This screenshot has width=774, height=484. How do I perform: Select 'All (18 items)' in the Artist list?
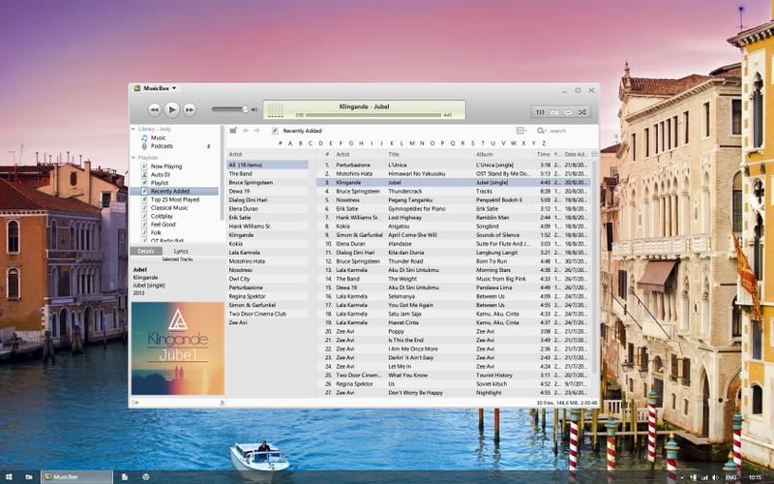268,165
